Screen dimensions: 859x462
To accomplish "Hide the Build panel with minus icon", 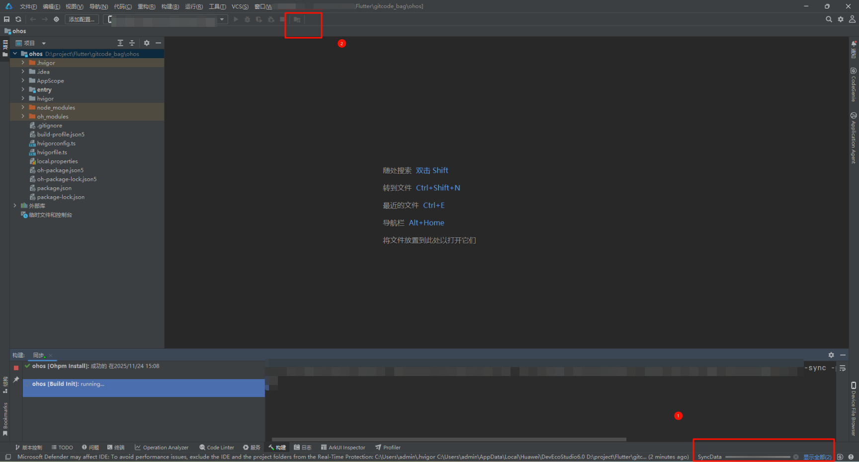I will pyautogui.click(x=843, y=355).
